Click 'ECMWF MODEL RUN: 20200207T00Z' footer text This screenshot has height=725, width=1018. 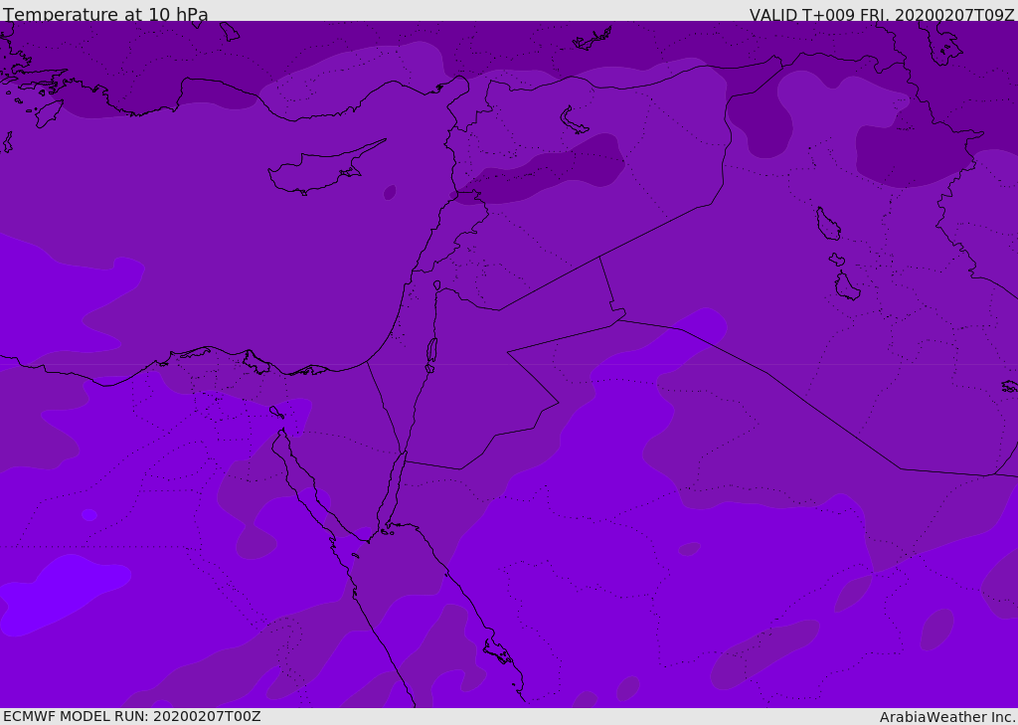tap(132, 717)
